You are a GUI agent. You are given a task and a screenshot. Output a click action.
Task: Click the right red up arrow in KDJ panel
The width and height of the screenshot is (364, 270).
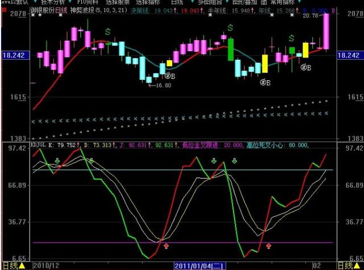click(x=268, y=246)
